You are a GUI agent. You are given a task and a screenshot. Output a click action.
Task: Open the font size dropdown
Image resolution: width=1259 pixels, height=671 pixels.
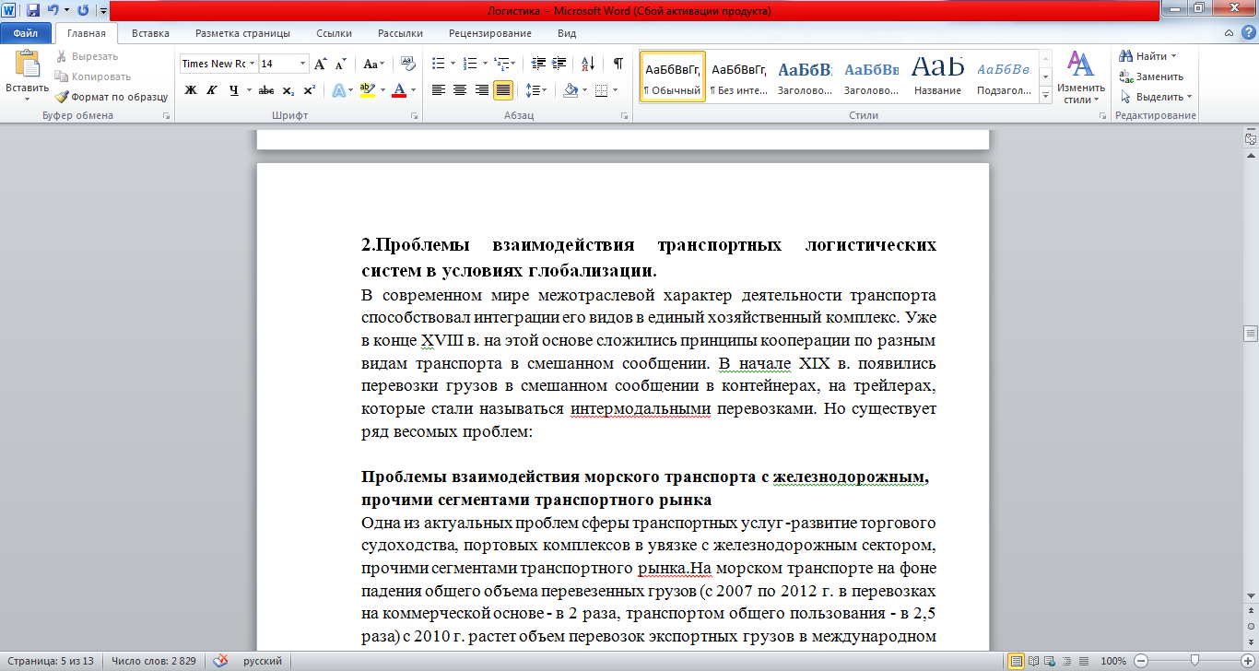(302, 64)
